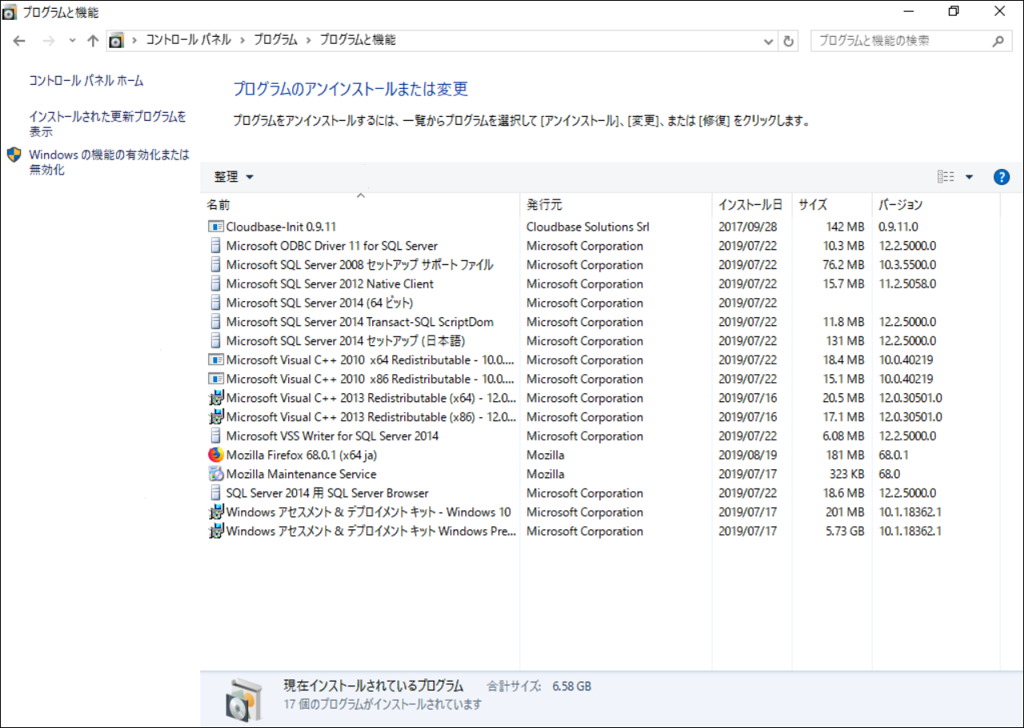Image resolution: width=1024 pixels, height=728 pixels.
Task: Sort by サイズ column header
Action: [x=832, y=205]
